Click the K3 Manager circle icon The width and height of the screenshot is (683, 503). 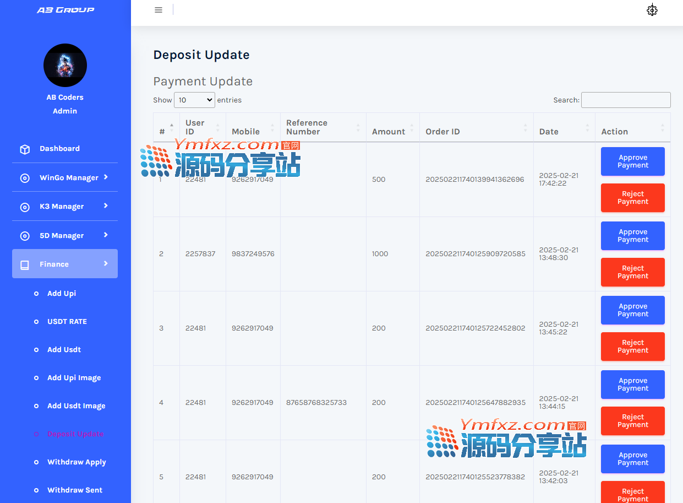(24, 206)
